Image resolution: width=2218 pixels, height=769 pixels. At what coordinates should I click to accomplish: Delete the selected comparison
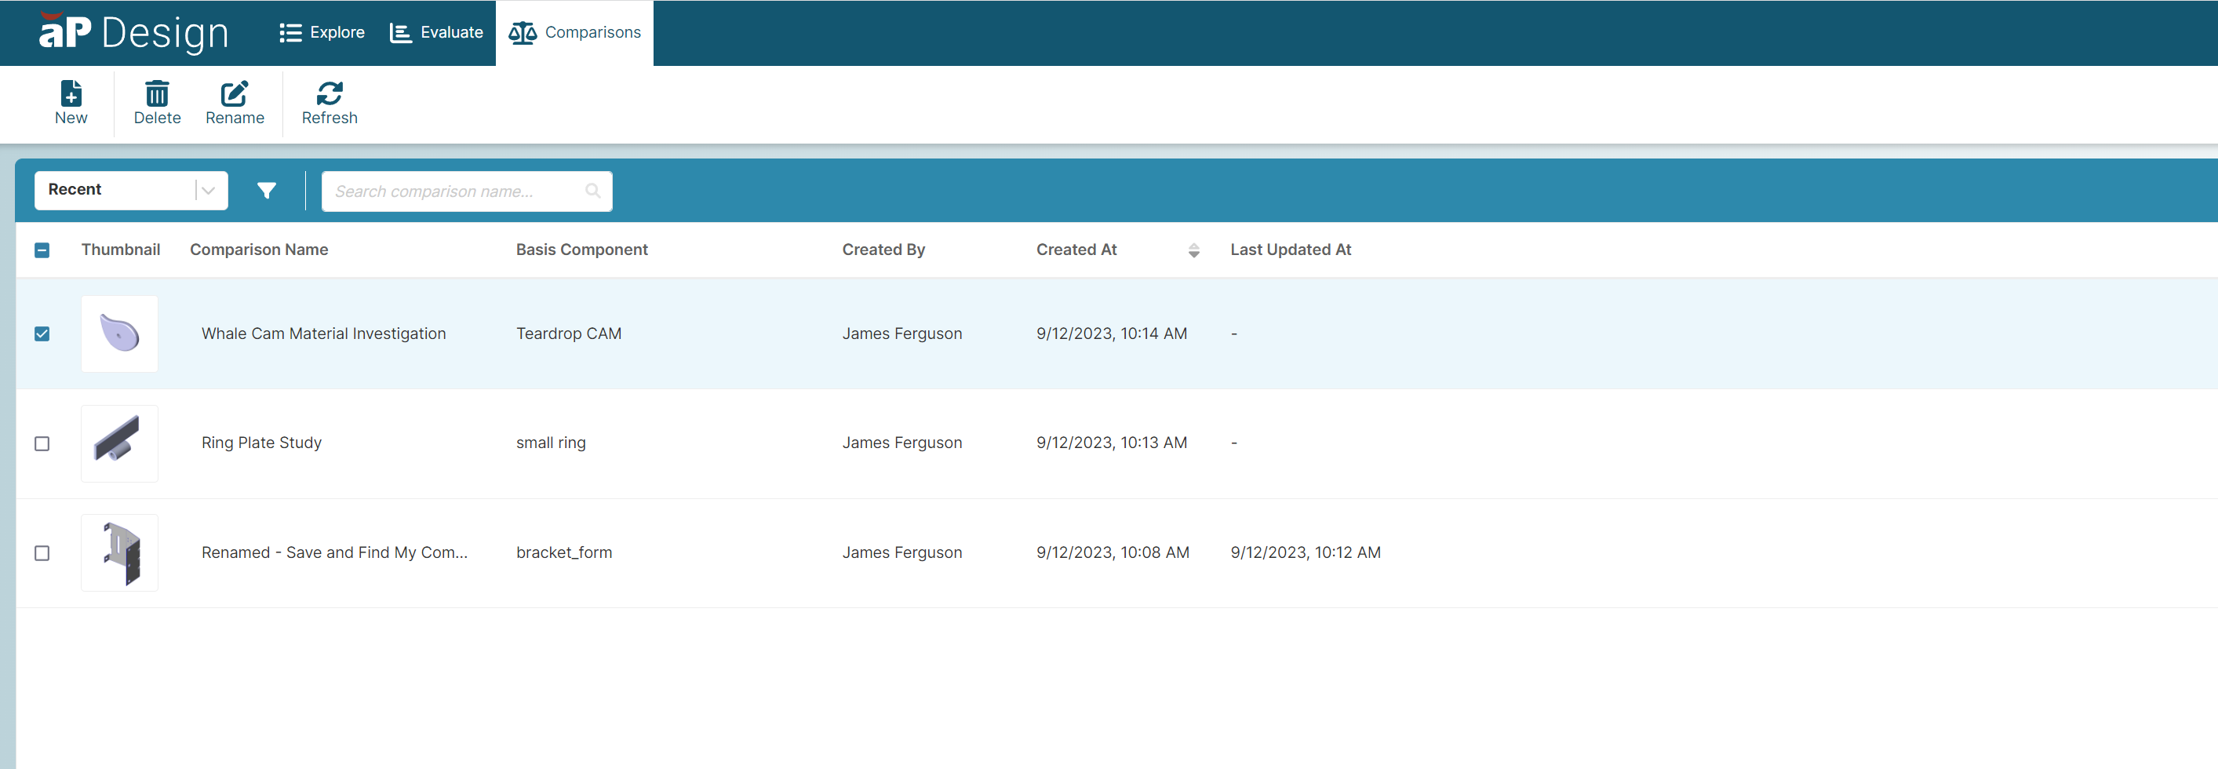click(x=157, y=103)
